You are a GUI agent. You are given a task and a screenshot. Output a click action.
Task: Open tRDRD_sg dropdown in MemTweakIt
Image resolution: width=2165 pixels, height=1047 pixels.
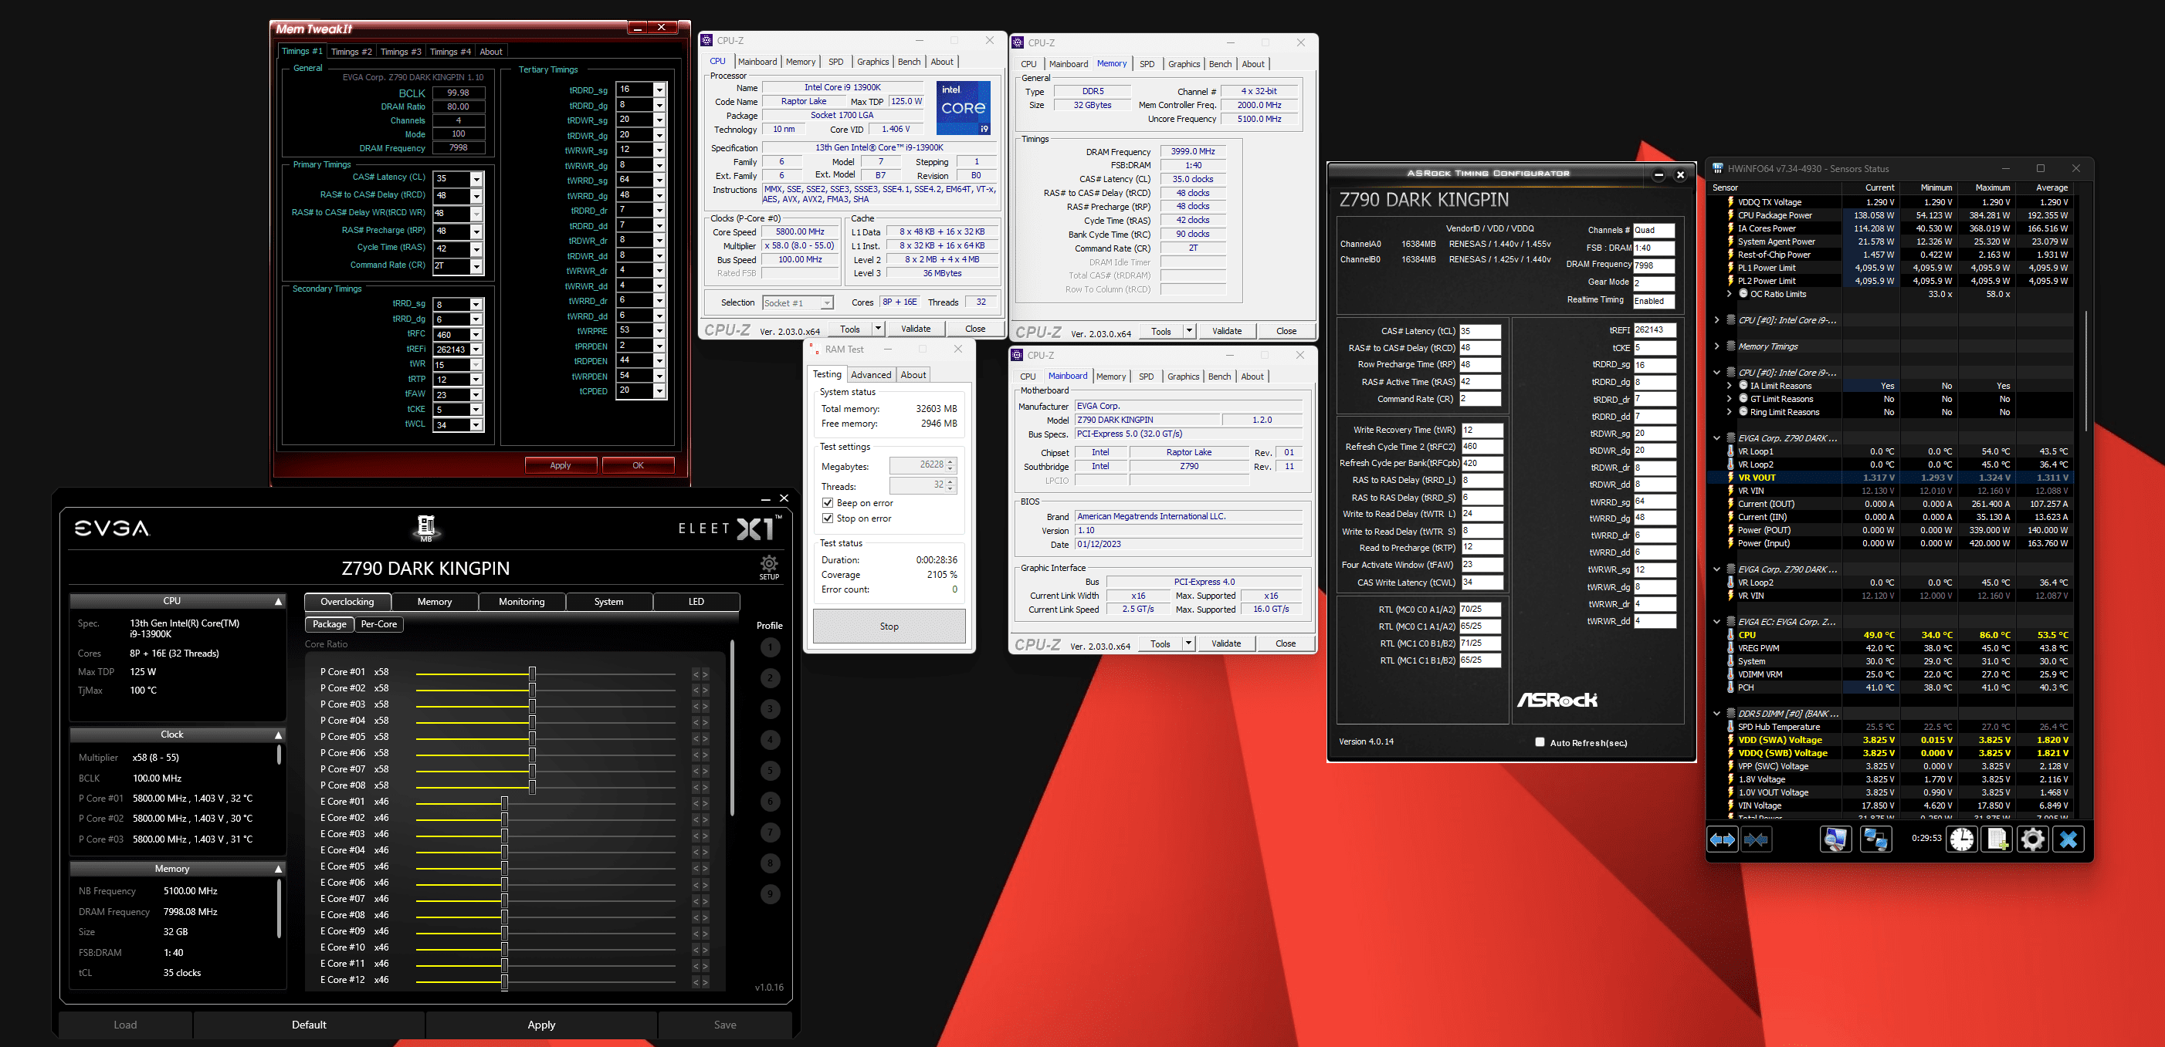659,90
